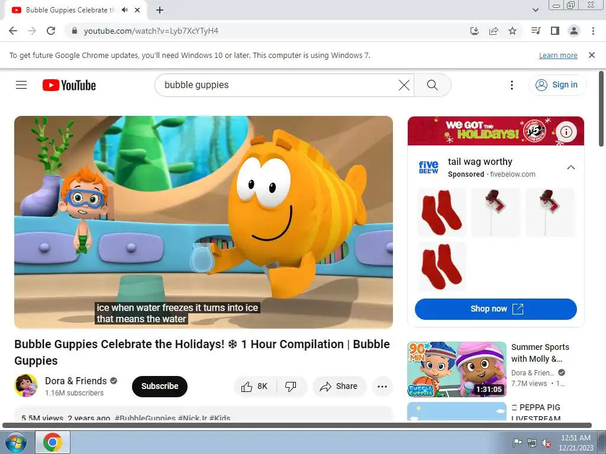606x454 pixels.
Task: Click the video player showing the orange fish
Action: pyautogui.click(x=204, y=222)
